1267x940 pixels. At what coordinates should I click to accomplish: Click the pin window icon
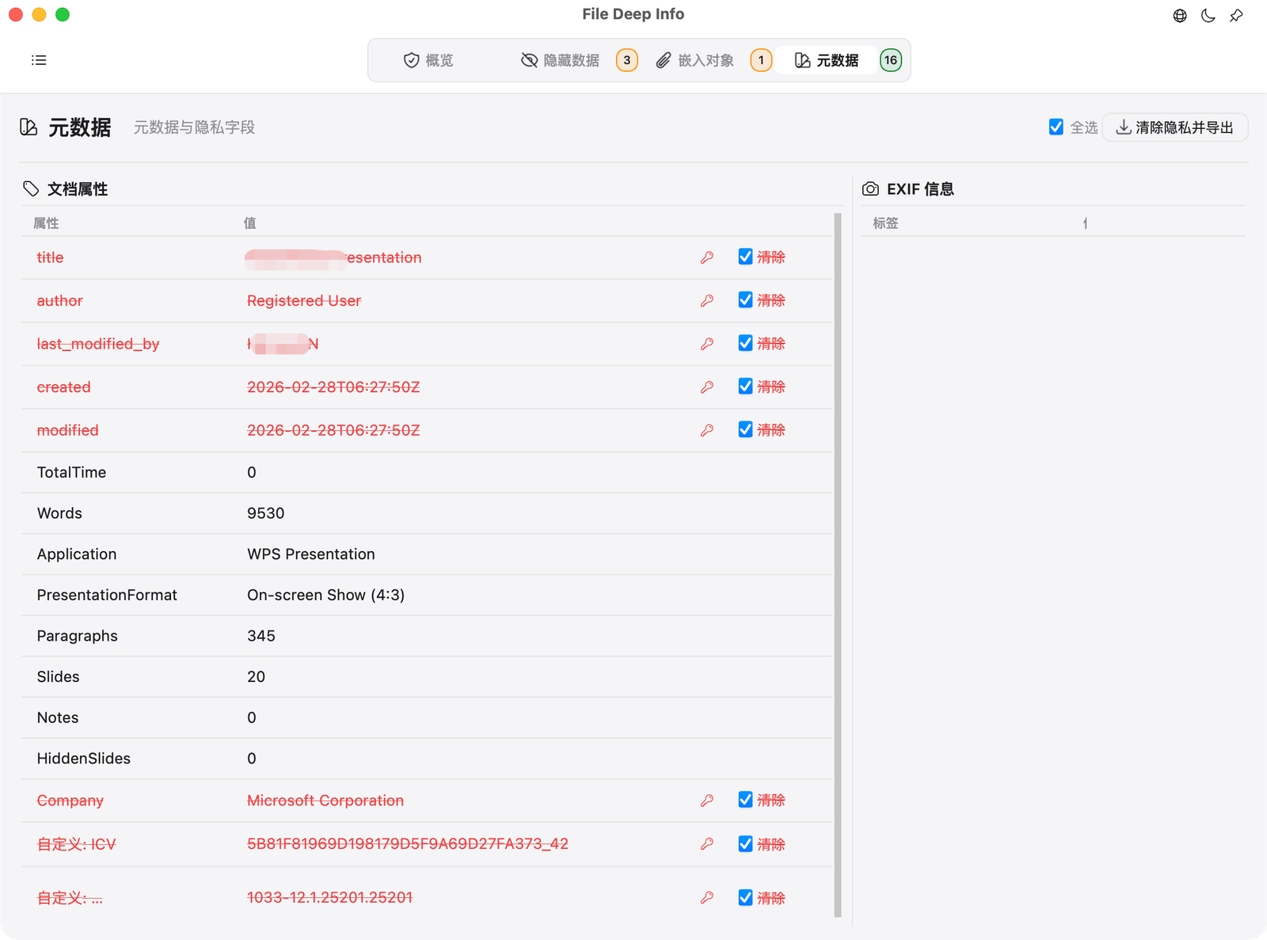pyautogui.click(x=1236, y=15)
